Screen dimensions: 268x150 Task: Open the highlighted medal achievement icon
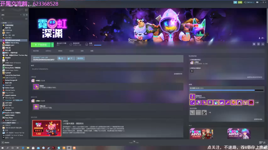pos(192,96)
